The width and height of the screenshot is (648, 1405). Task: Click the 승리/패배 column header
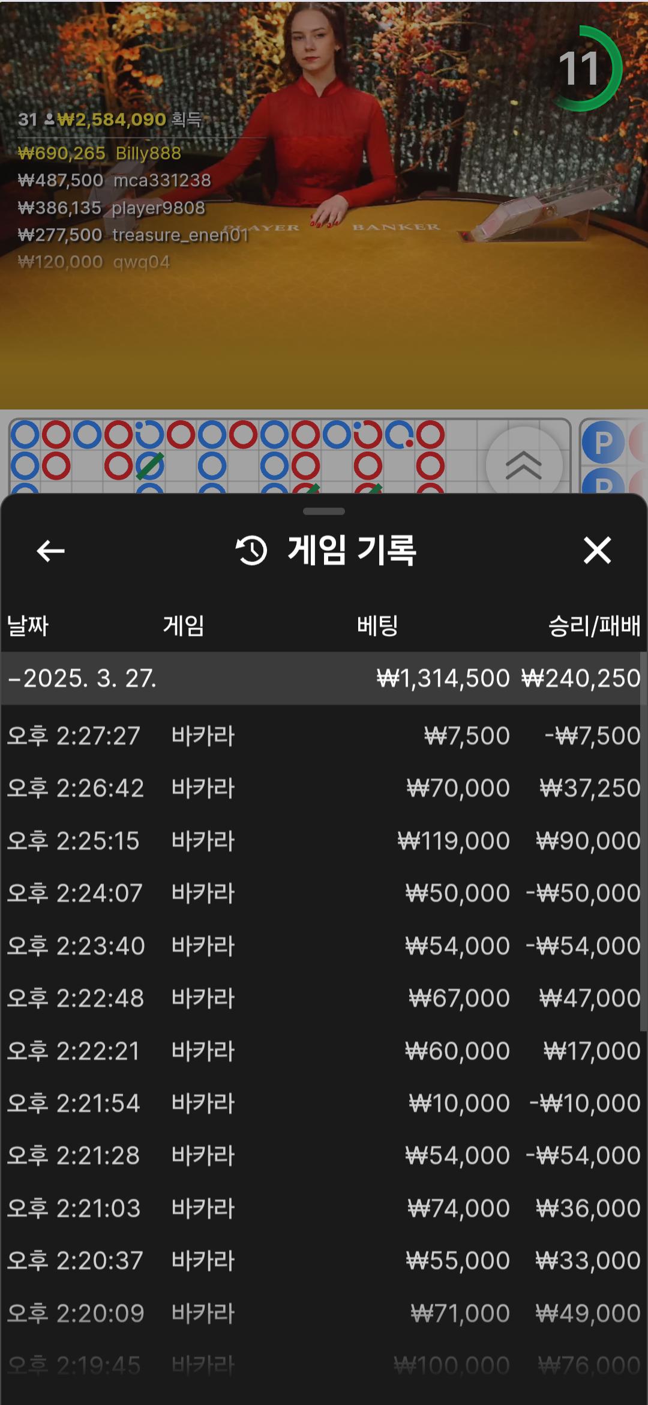(x=594, y=626)
